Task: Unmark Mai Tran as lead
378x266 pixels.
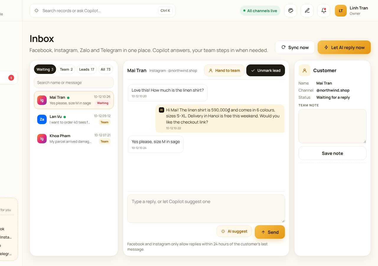Action: (x=265, y=70)
